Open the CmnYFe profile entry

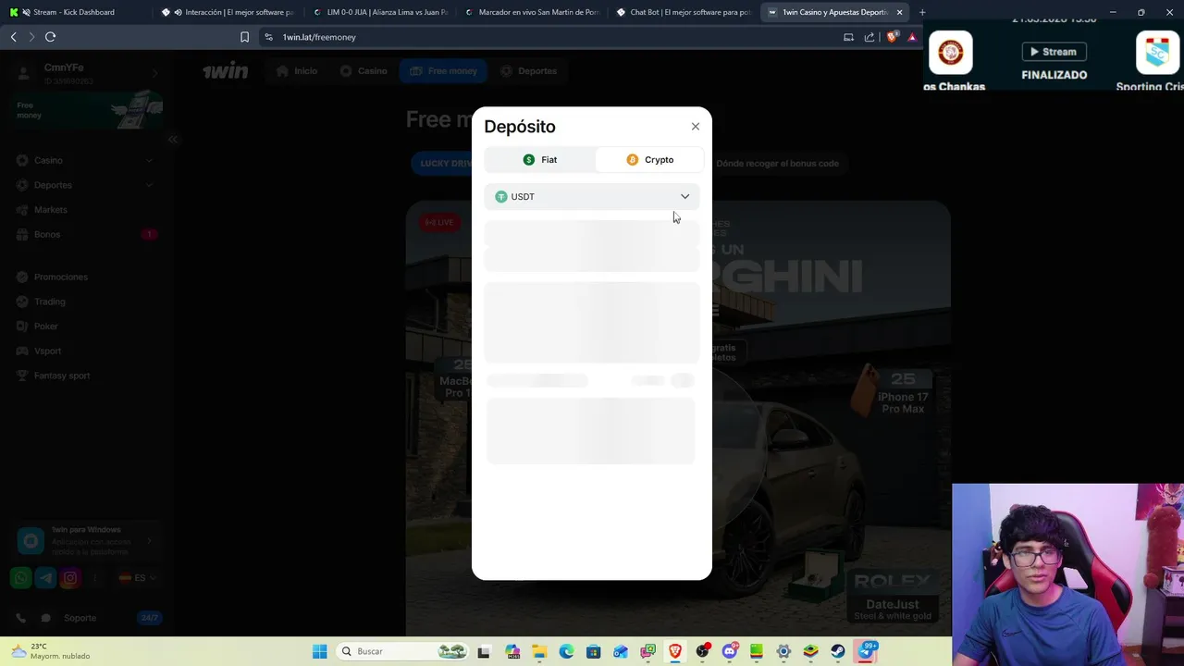click(x=89, y=73)
